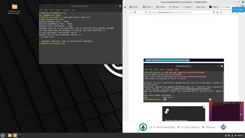This screenshot has width=245, height=138.
Task: Open the Files launcher in the taskbar
Action: click(x=10, y=135)
